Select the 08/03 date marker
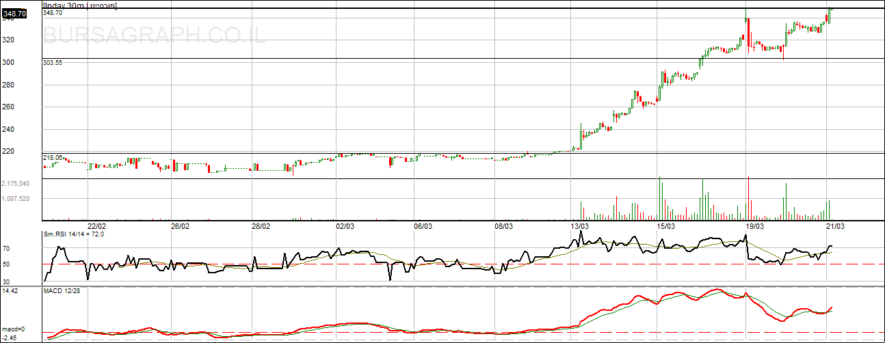The height and width of the screenshot is (343, 885). (504, 226)
